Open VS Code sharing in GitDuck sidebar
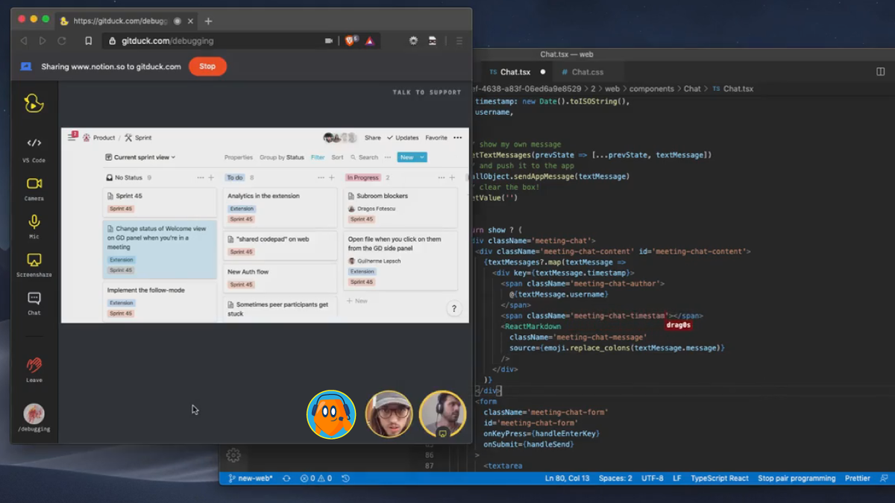This screenshot has width=895, height=503. point(34,148)
